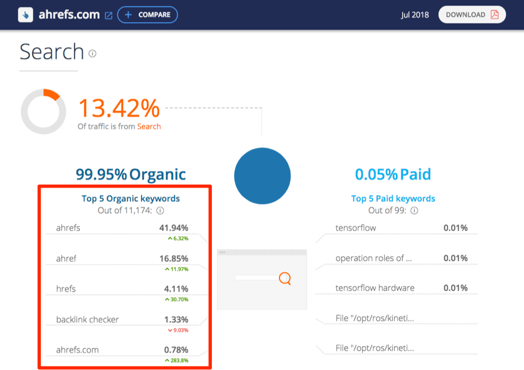Open the external link icon beside ahrefs.com

click(x=108, y=15)
